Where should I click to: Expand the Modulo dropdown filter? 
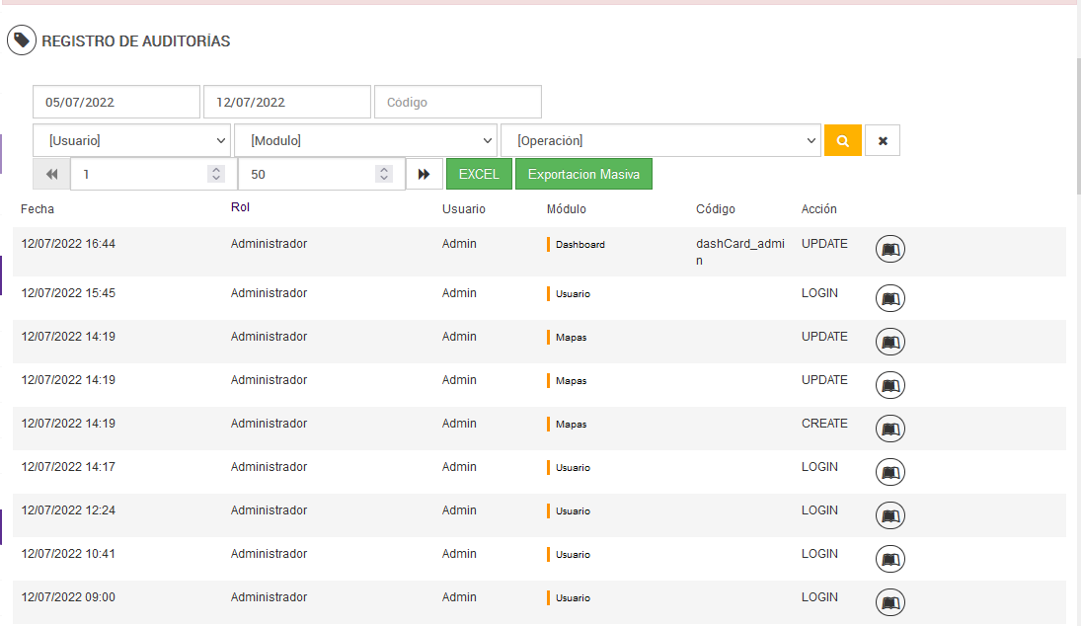364,140
